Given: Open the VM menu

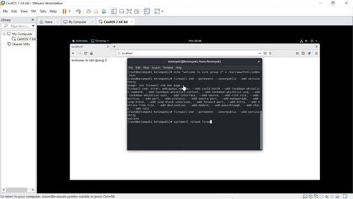Looking at the screenshot, I should tap(34, 11).
